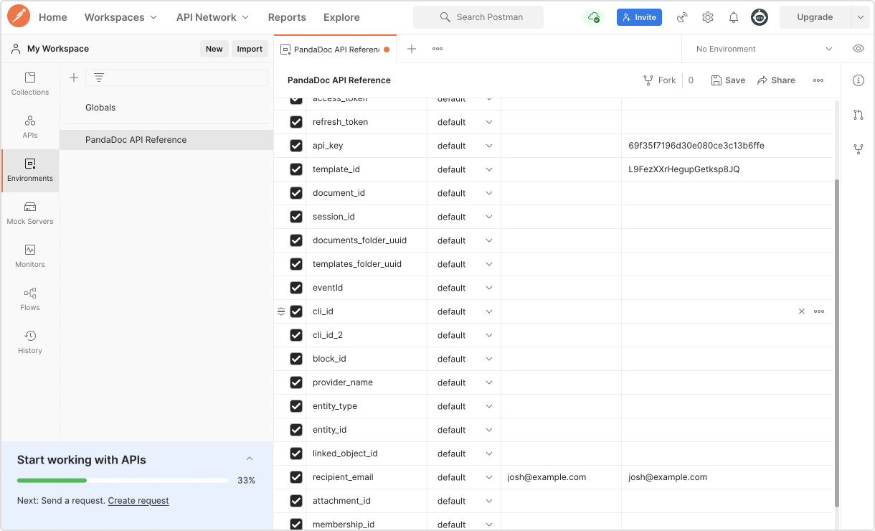Uncheck the entity_type variable checkbox
Screen dimensions: 875x531
point(296,406)
